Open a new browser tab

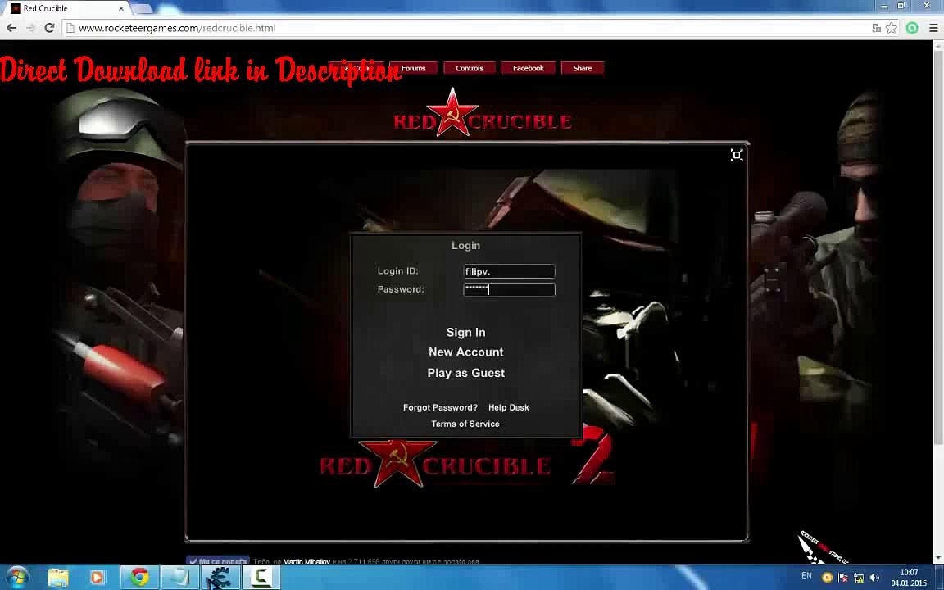pos(142,8)
